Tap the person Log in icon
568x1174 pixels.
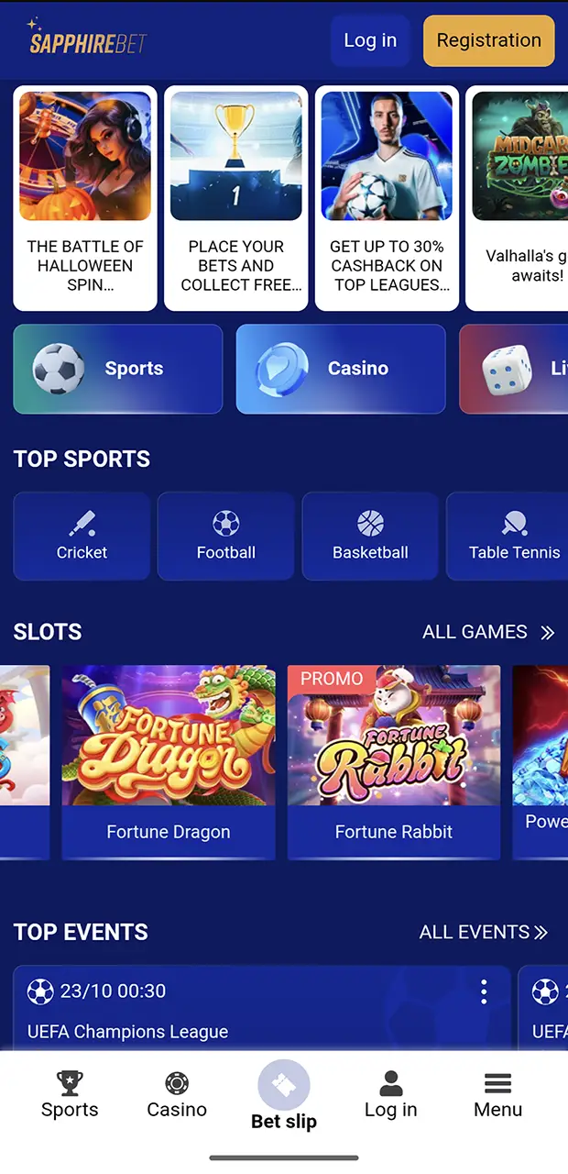click(x=390, y=1083)
